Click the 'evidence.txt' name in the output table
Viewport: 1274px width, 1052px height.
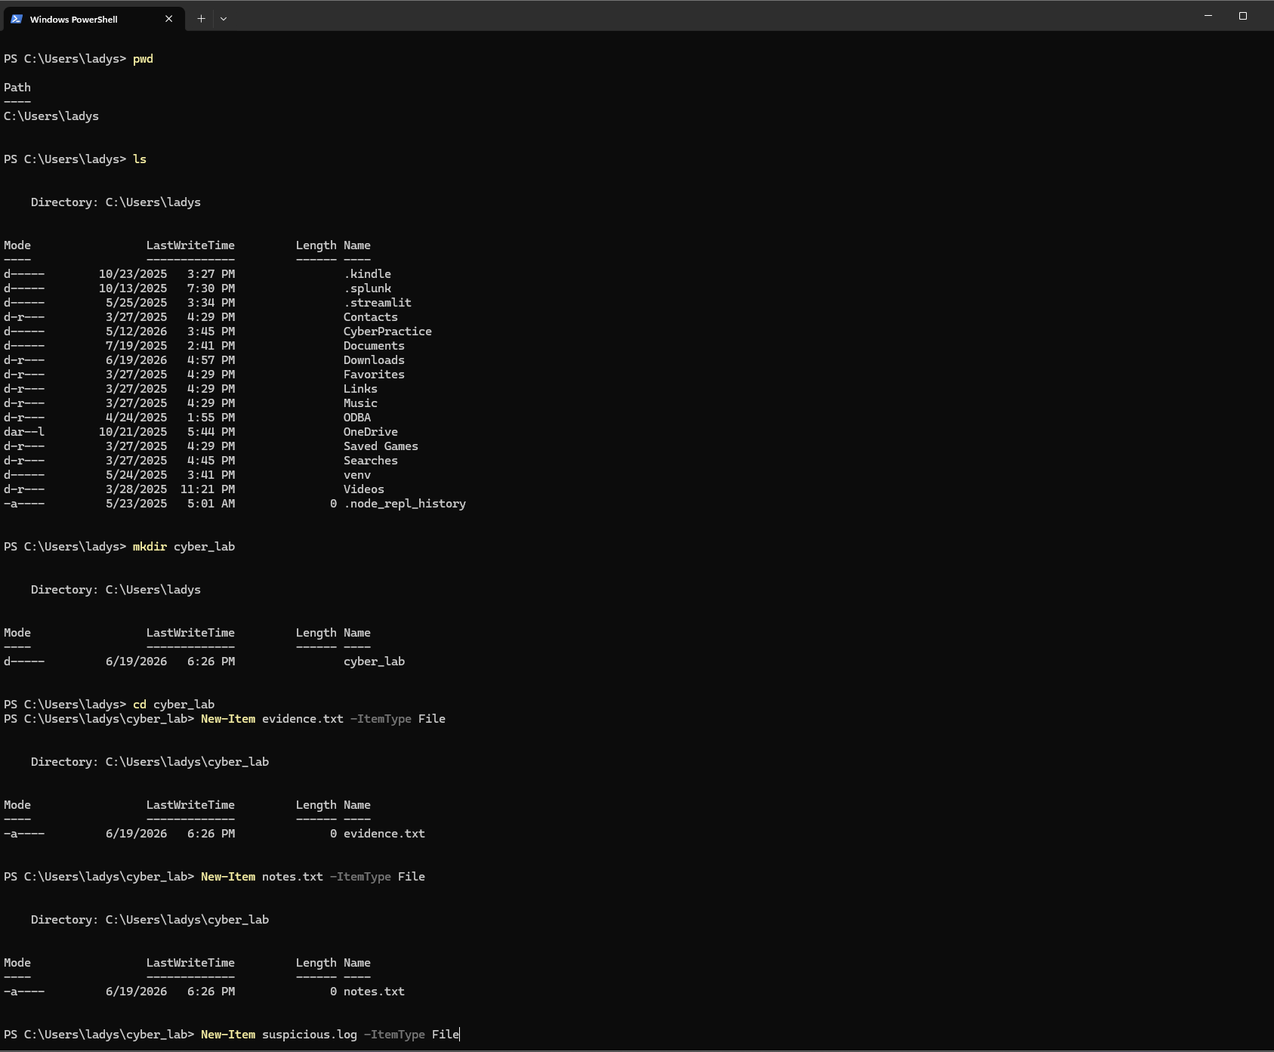384,834
